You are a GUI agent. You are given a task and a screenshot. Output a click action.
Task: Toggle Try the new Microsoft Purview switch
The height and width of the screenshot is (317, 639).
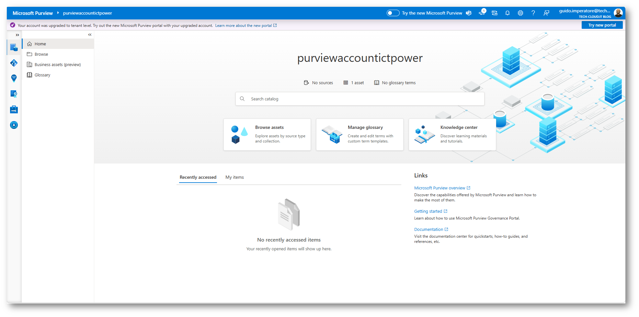click(393, 13)
